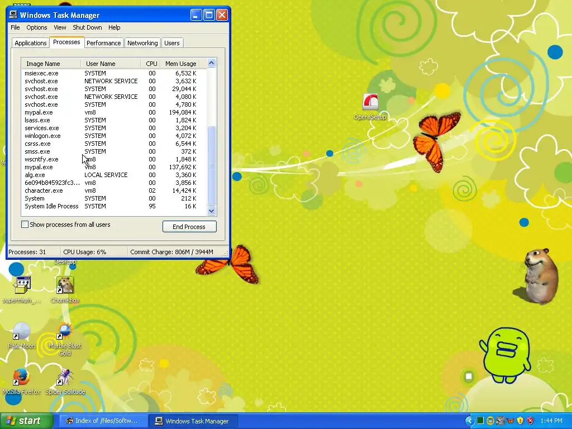
Task: Select the msiexec.exe process row
Action: click(114, 73)
